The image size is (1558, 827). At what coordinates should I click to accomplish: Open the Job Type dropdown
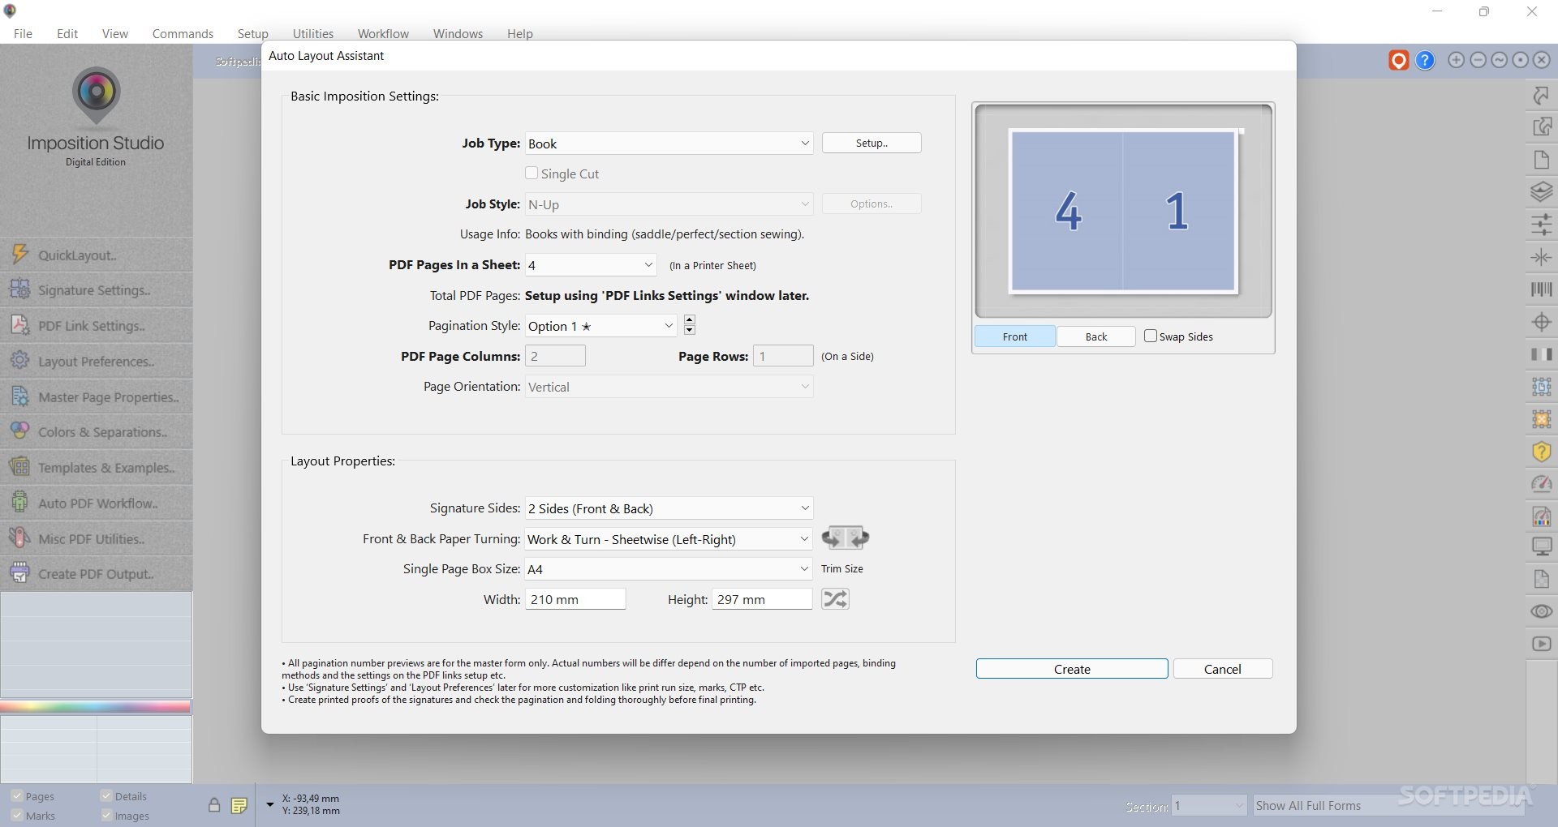(669, 144)
